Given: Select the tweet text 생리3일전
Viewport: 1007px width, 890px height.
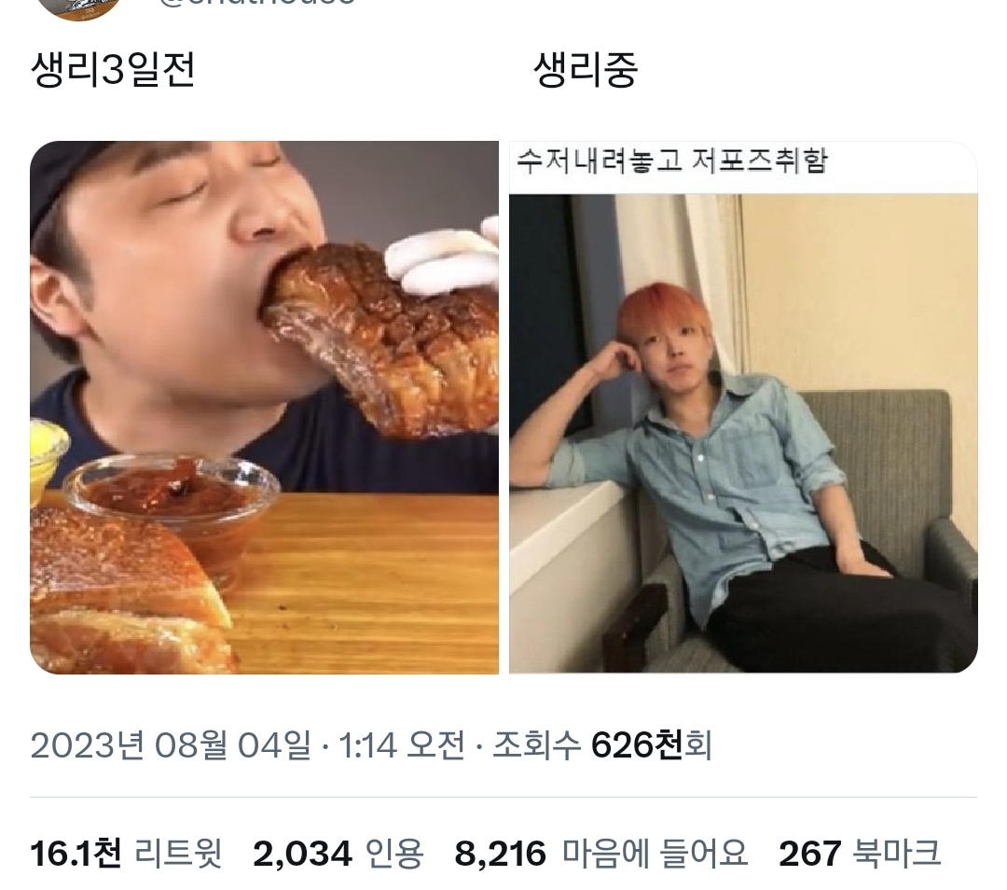Looking at the screenshot, I should (x=113, y=69).
